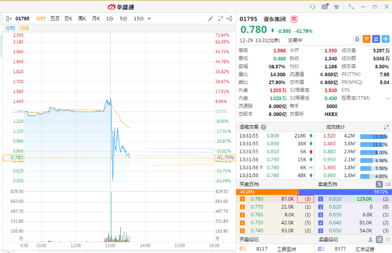Viewport: 392px width, 253px height.
Task: Open the skin theme shirt icon
Action: point(337,7)
